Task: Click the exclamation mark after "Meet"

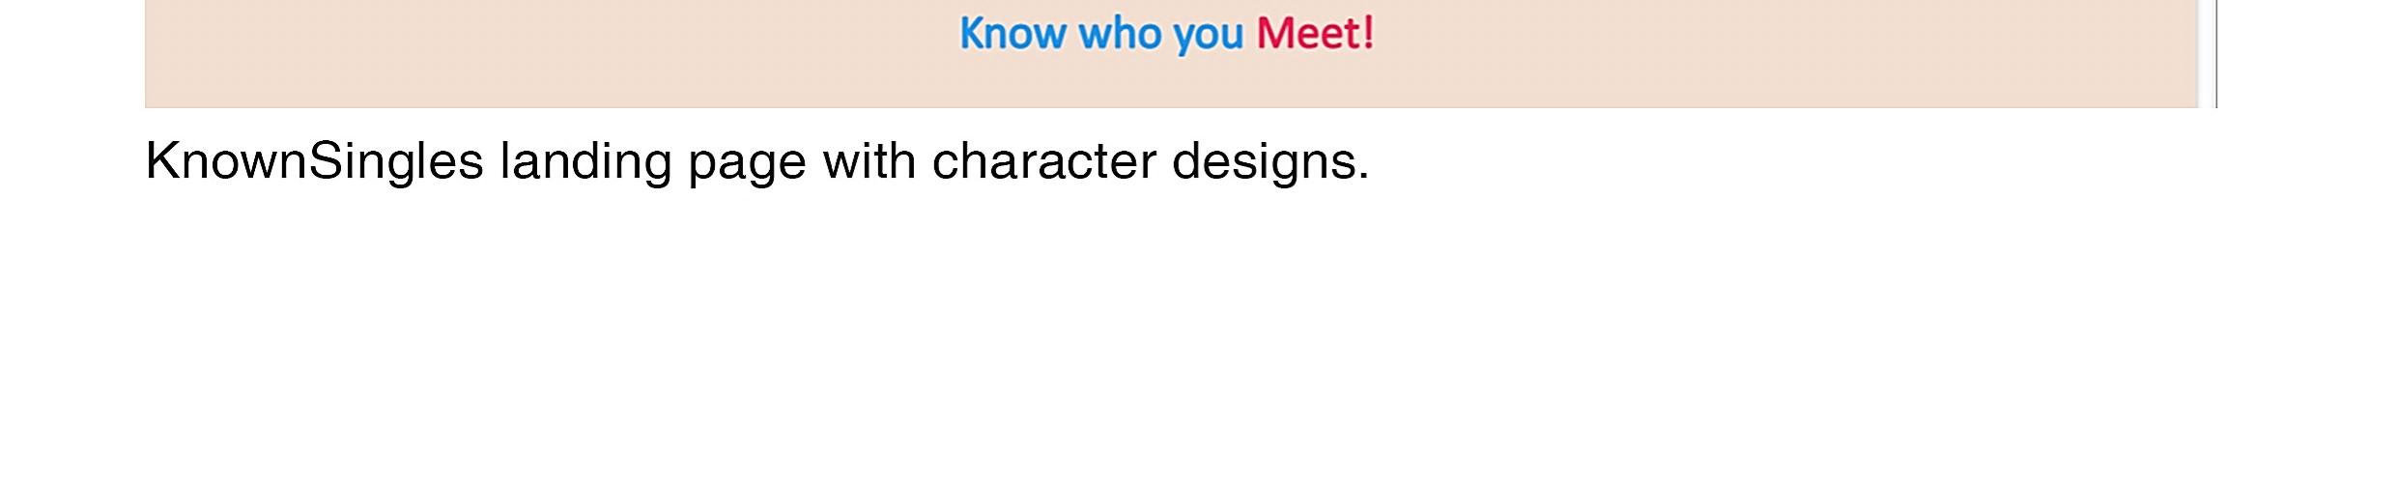Action: click(1367, 33)
